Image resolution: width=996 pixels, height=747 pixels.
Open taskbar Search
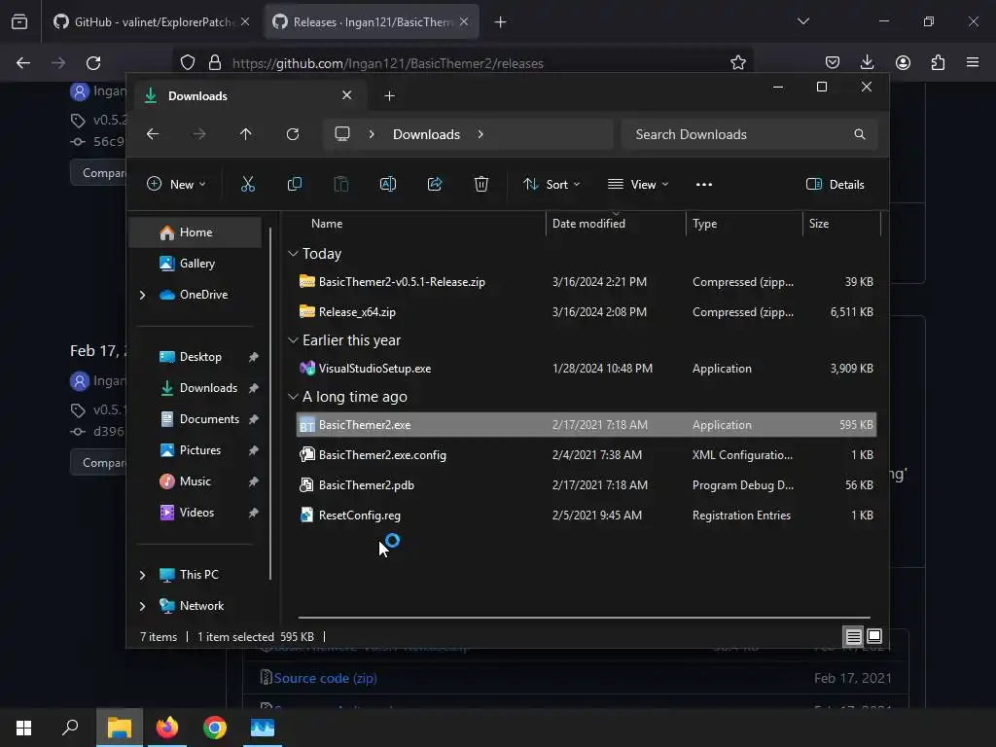[x=70, y=728]
